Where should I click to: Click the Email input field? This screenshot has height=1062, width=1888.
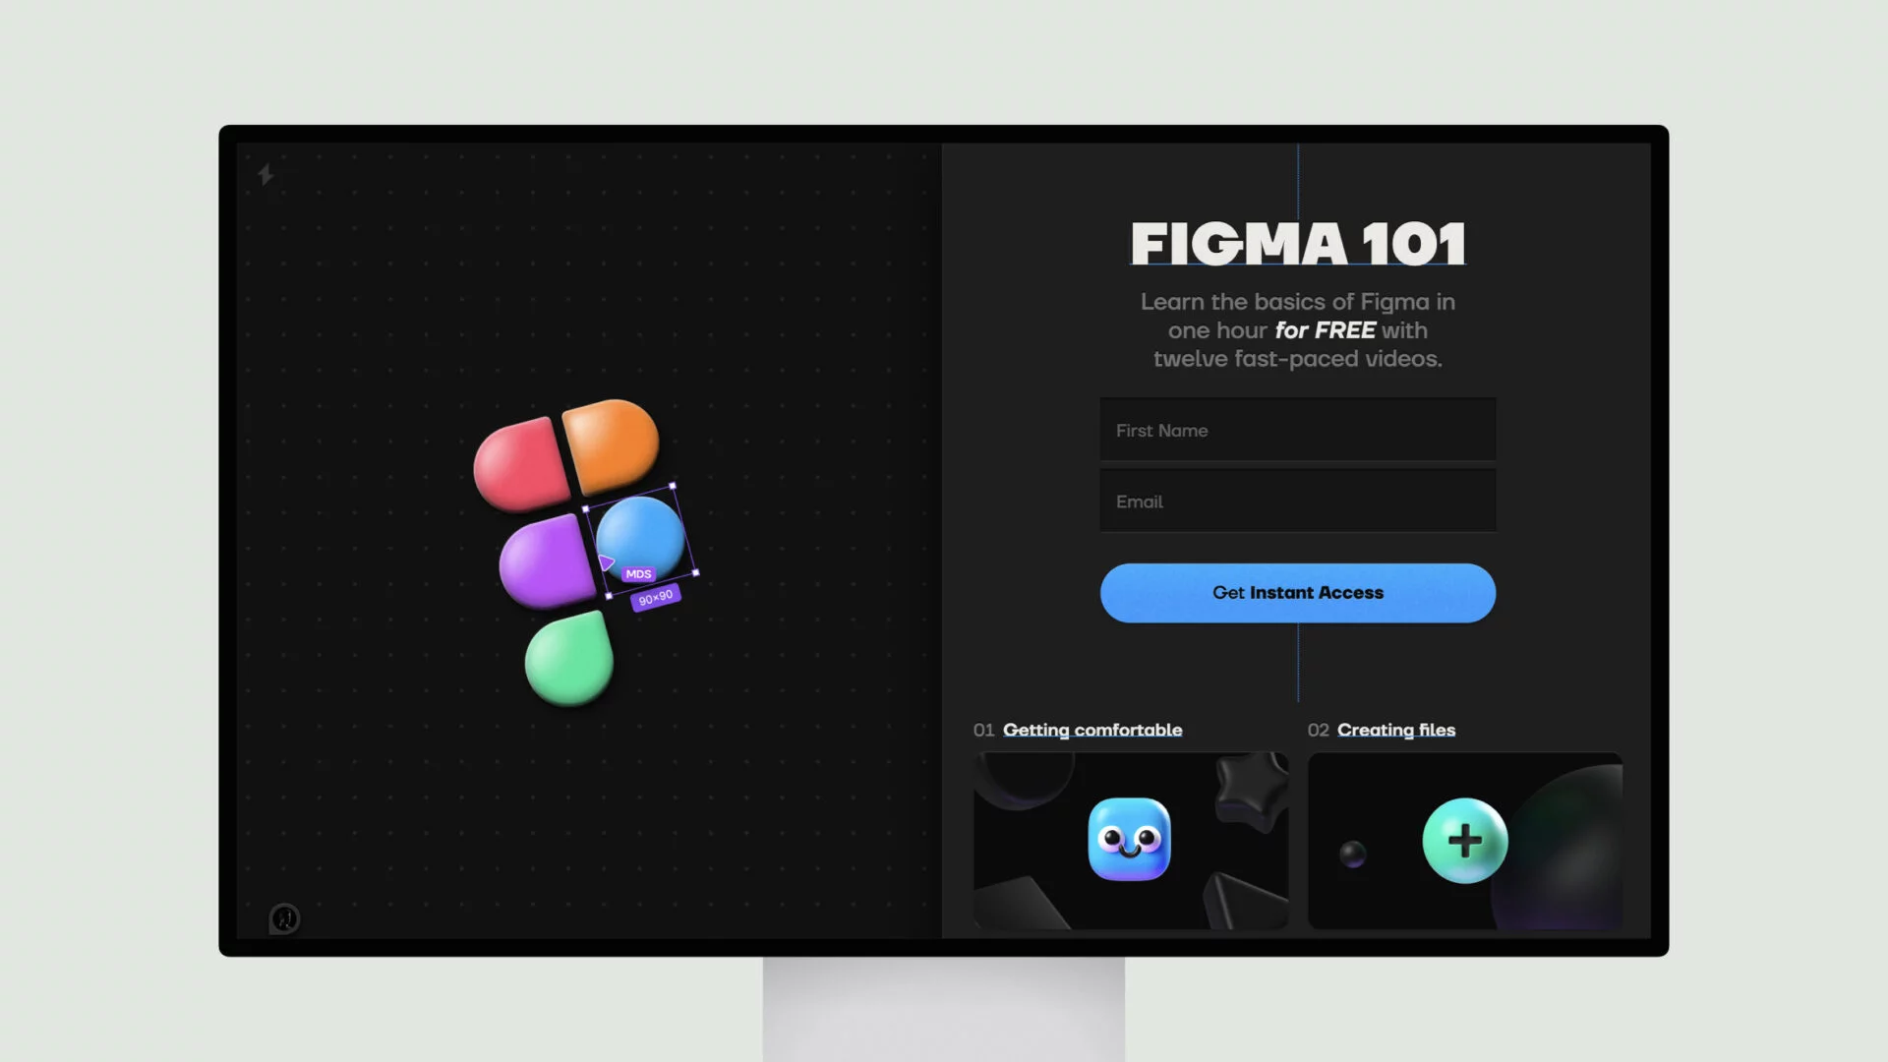pyautogui.click(x=1298, y=501)
